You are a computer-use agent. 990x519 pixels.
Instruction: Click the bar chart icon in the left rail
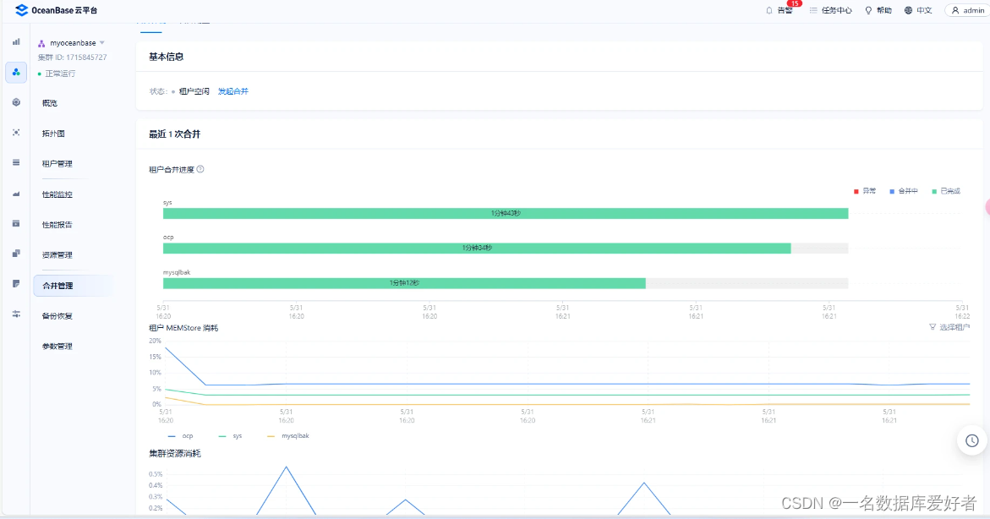[16, 41]
